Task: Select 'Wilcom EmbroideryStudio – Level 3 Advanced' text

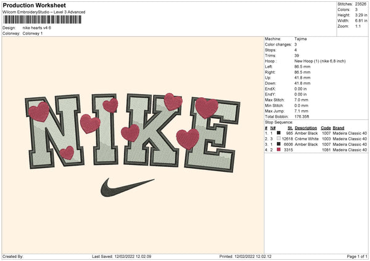Action: click(44, 12)
